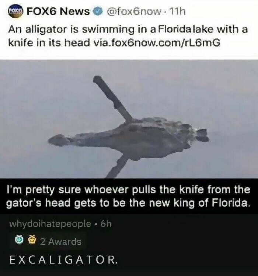Click the 6h comment timestamp

tap(106, 224)
